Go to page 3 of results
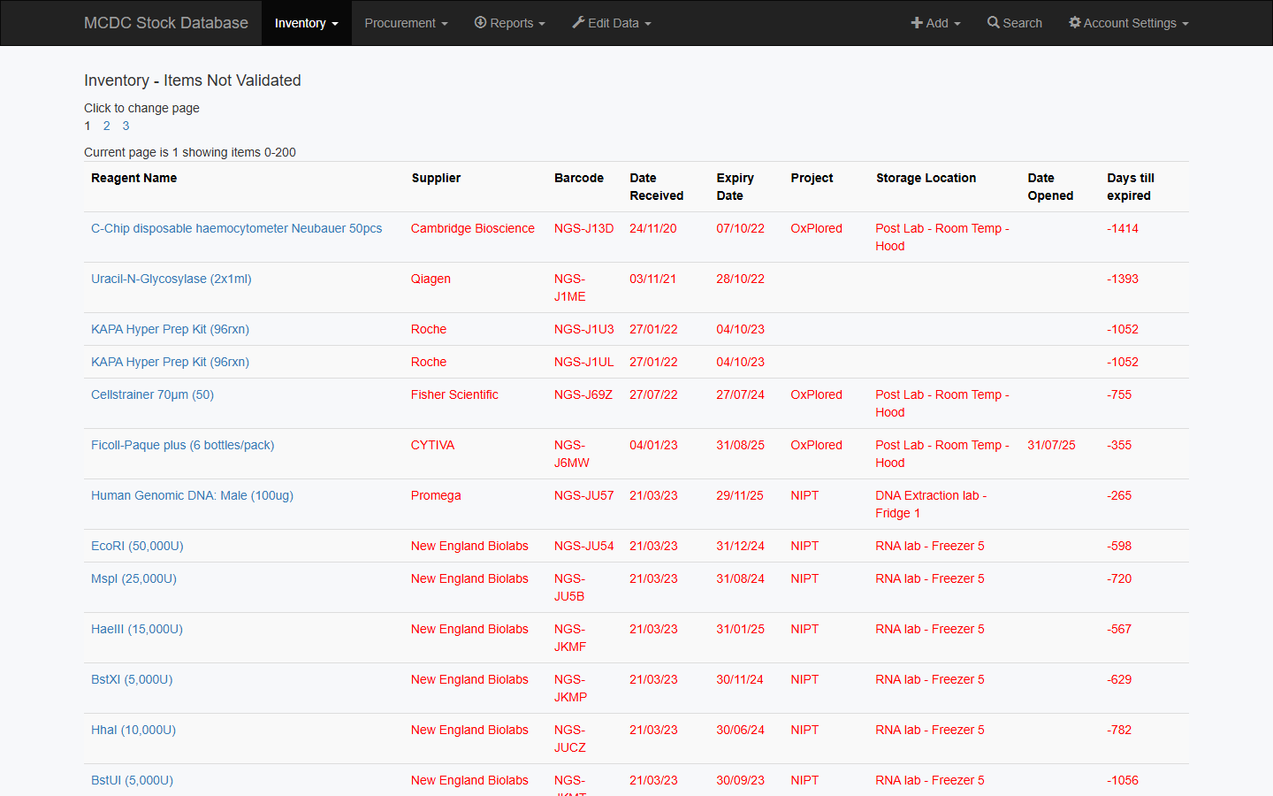The image size is (1273, 796). pos(126,126)
